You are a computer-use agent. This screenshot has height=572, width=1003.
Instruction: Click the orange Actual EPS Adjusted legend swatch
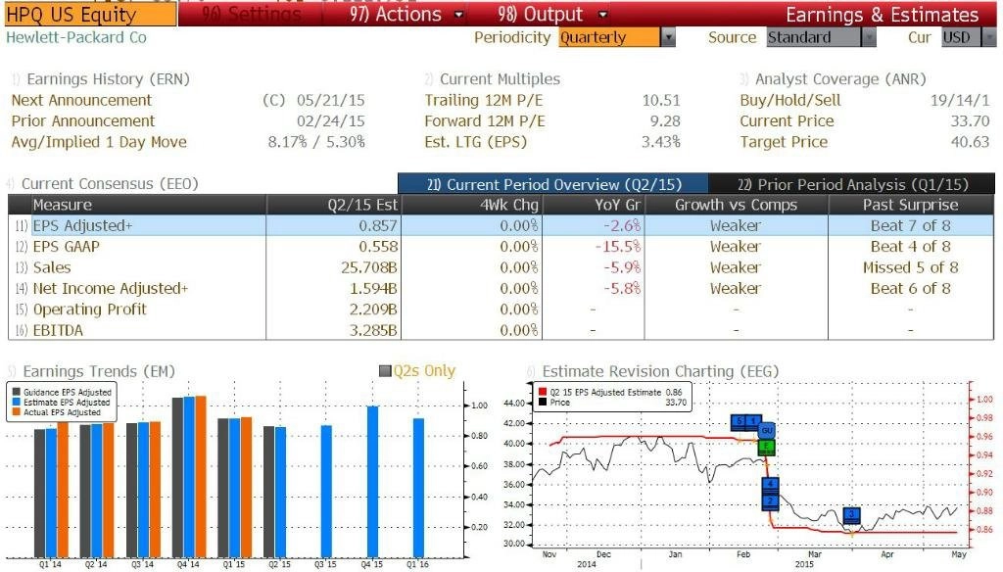(16, 412)
